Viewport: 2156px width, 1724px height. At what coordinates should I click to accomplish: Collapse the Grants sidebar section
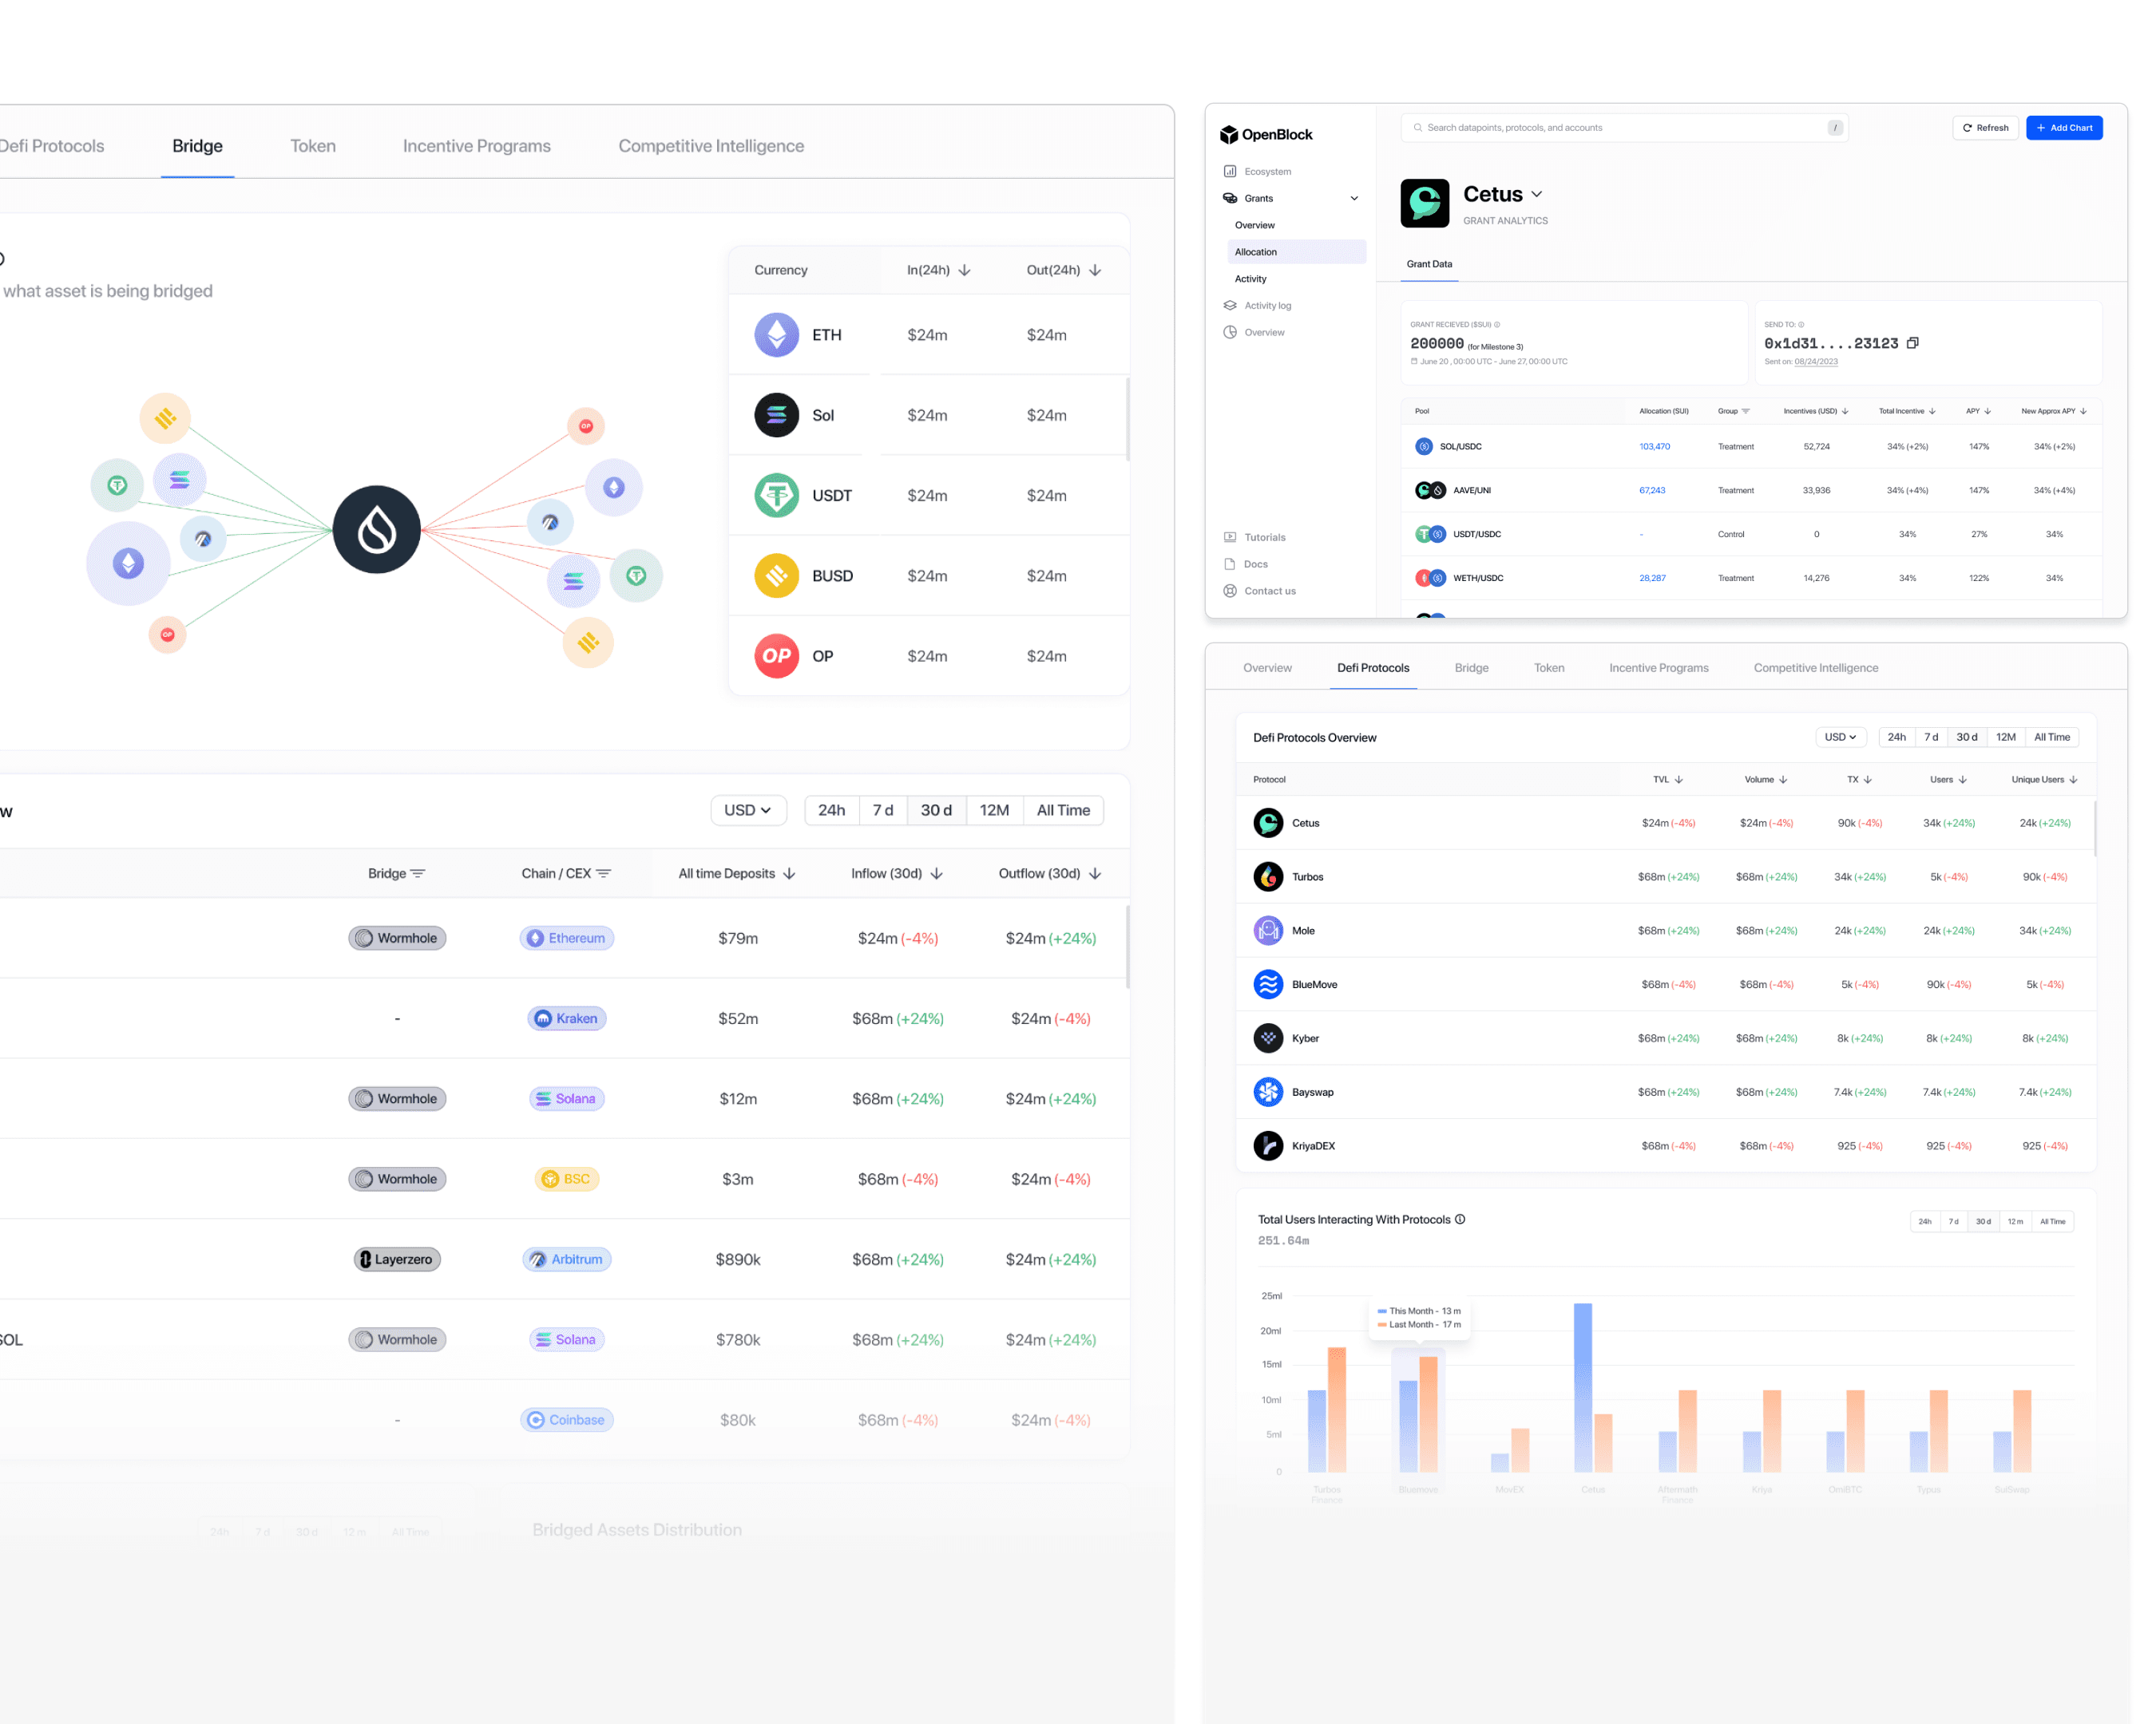1354,198
